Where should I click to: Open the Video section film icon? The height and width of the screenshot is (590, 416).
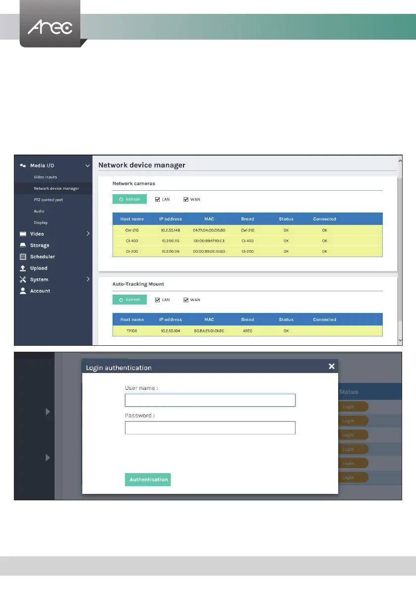(23, 234)
